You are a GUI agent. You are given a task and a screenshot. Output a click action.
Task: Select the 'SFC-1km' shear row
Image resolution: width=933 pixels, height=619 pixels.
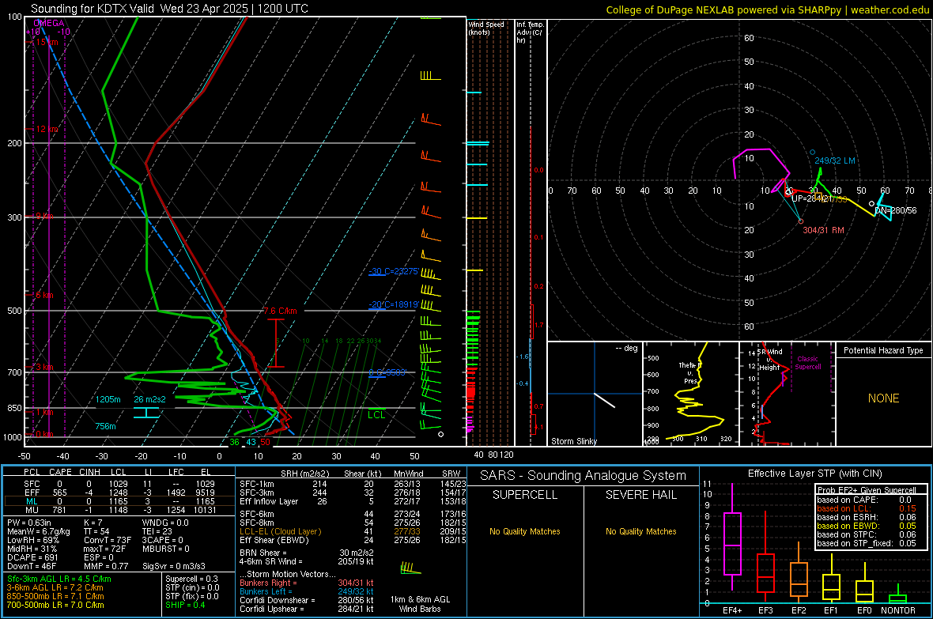(x=353, y=484)
